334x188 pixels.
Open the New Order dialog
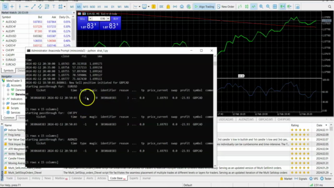pyautogui.click(x=225, y=7)
